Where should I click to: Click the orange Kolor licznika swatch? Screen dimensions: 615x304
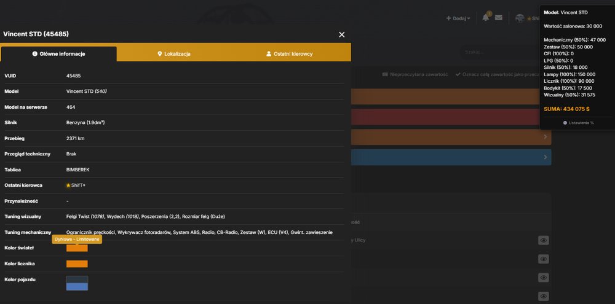point(77,263)
